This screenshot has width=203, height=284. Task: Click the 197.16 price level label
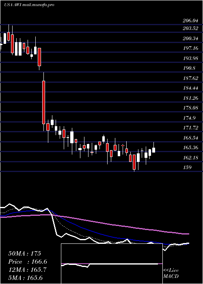point(190,48)
